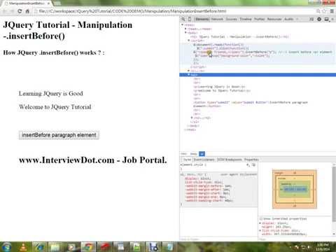Switch to Chrome on the taskbar
Viewport: 336px width, 252px height.
pos(88,247)
